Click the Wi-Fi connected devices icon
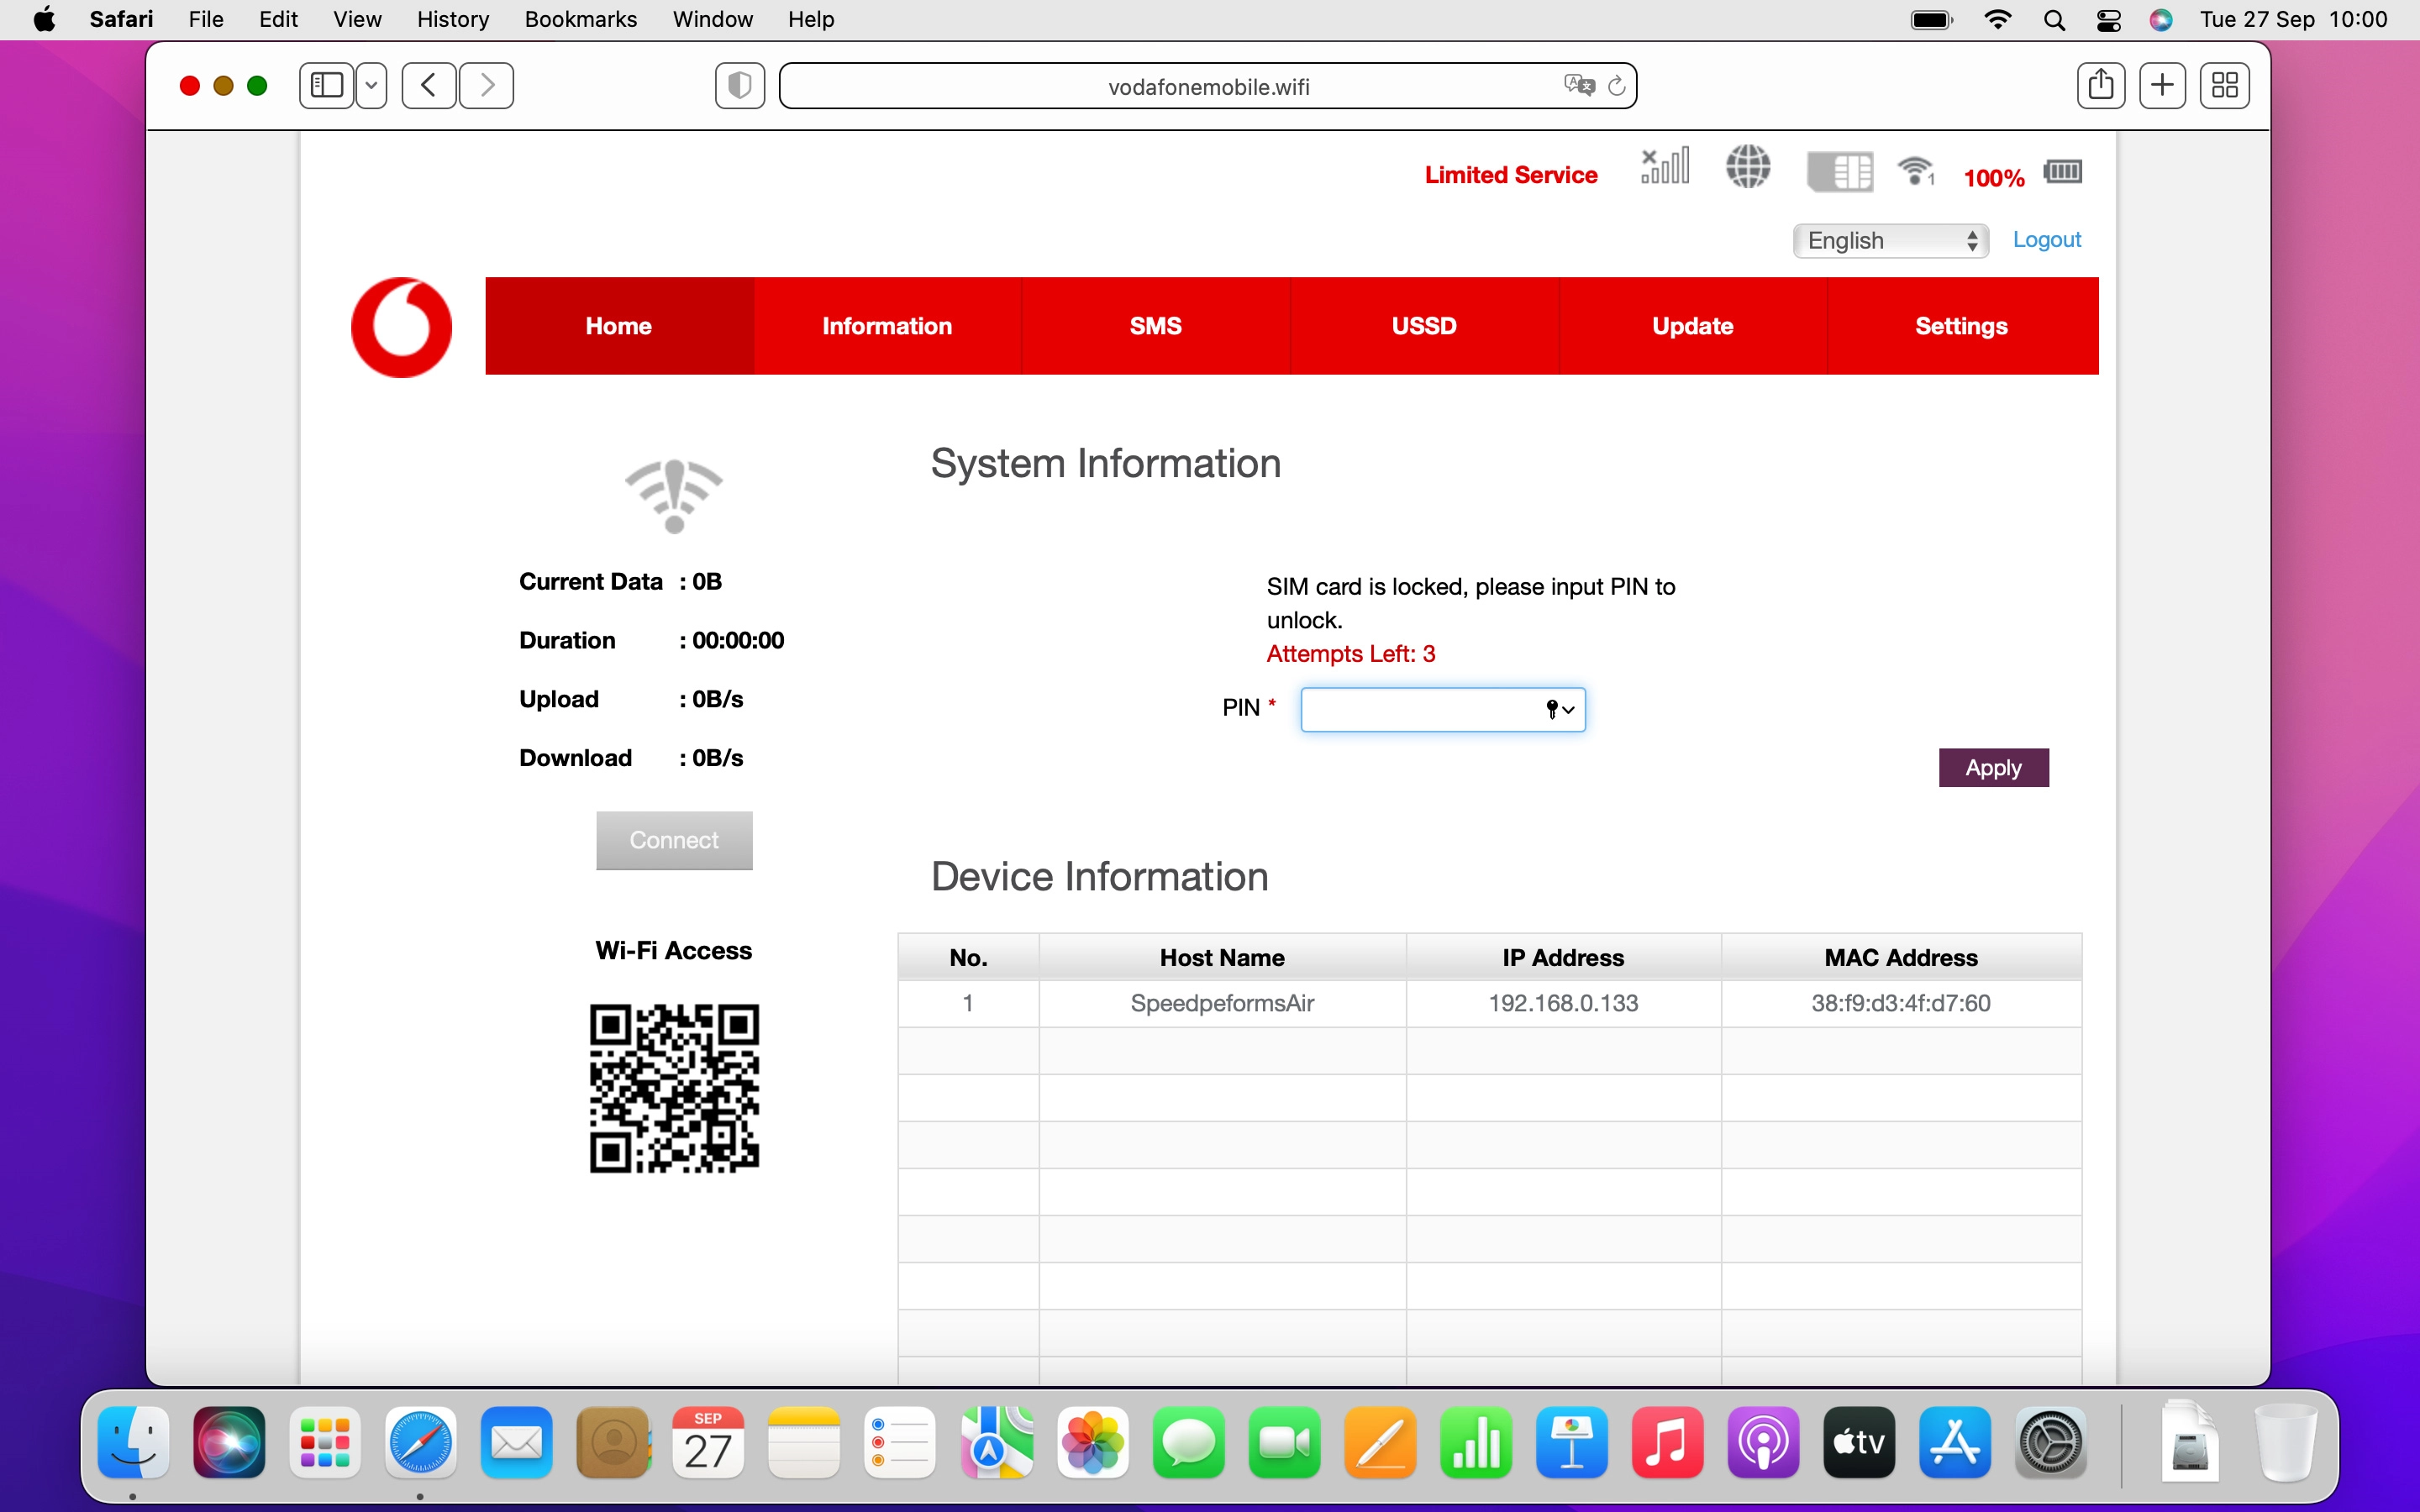Image resolution: width=2420 pixels, height=1512 pixels. point(1916,171)
